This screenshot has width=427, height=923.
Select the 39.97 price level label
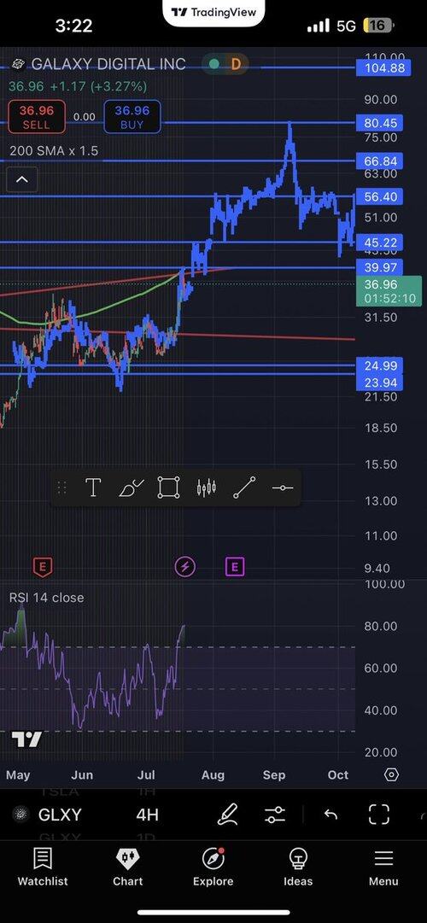381,268
